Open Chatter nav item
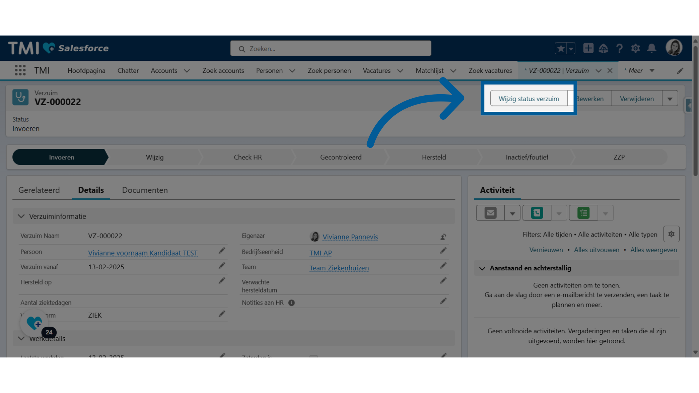 click(128, 71)
